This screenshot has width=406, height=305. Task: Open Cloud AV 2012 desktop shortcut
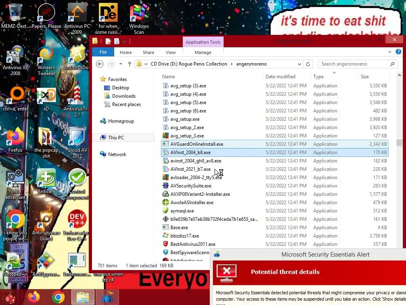(x=77, y=143)
